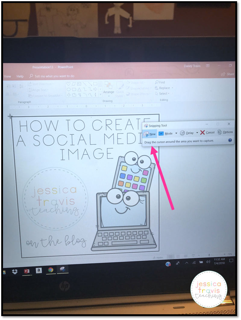The height and width of the screenshot is (320, 241).
Task: Select the oval shape
Action: point(69,89)
